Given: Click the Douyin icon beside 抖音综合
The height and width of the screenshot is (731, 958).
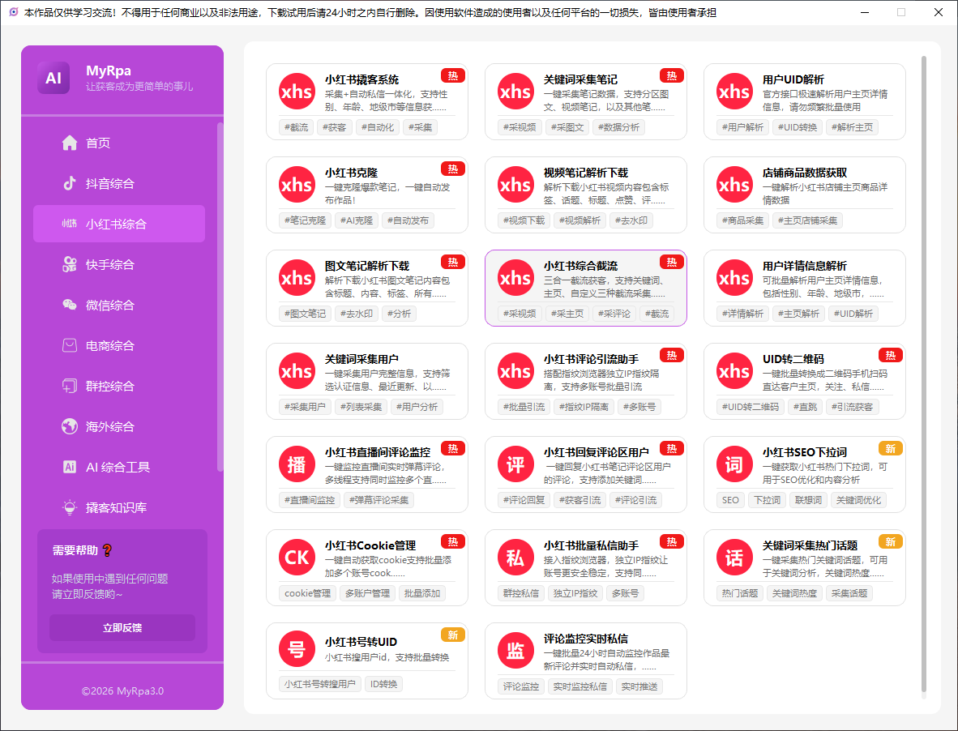Looking at the screenshot, I should click(70, 183).
